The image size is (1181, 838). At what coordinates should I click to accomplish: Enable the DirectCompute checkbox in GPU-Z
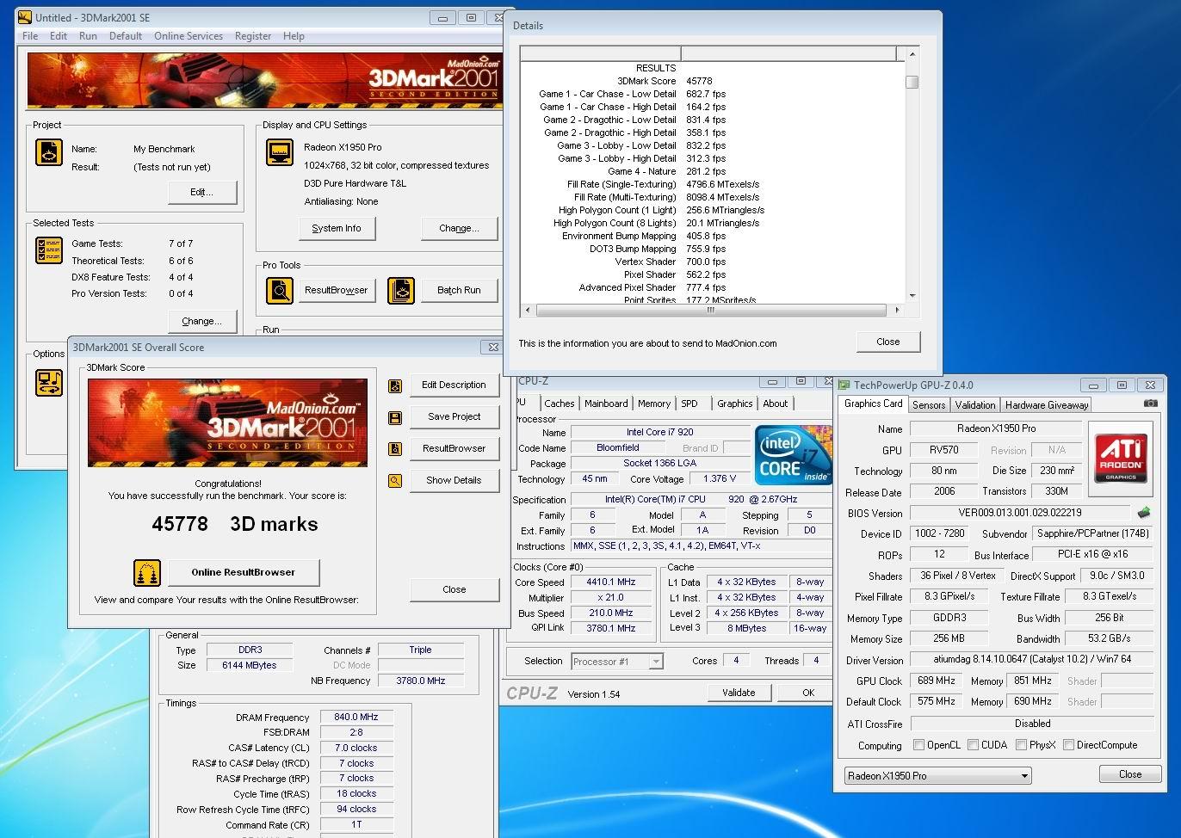1068,745
